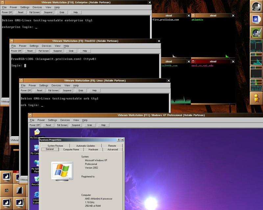Open Power menu in the FreeBSD VM window
This screenshot has height=210, width=263.
[x=23, y=46]
